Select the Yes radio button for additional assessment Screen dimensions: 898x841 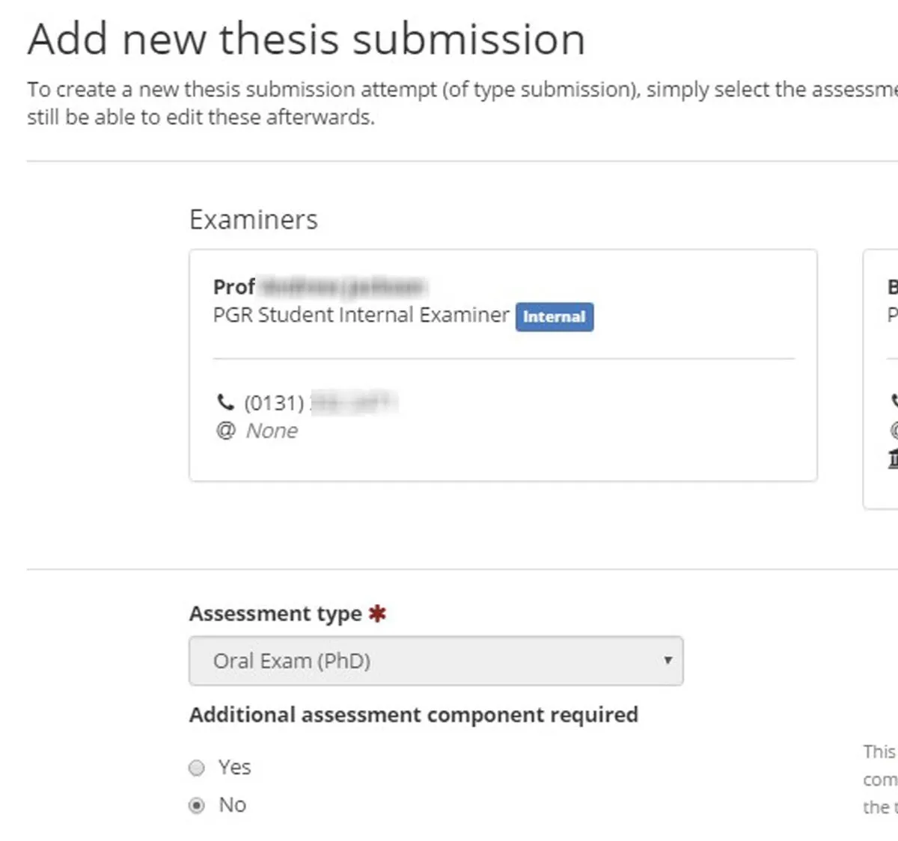[x=196, y=768]
